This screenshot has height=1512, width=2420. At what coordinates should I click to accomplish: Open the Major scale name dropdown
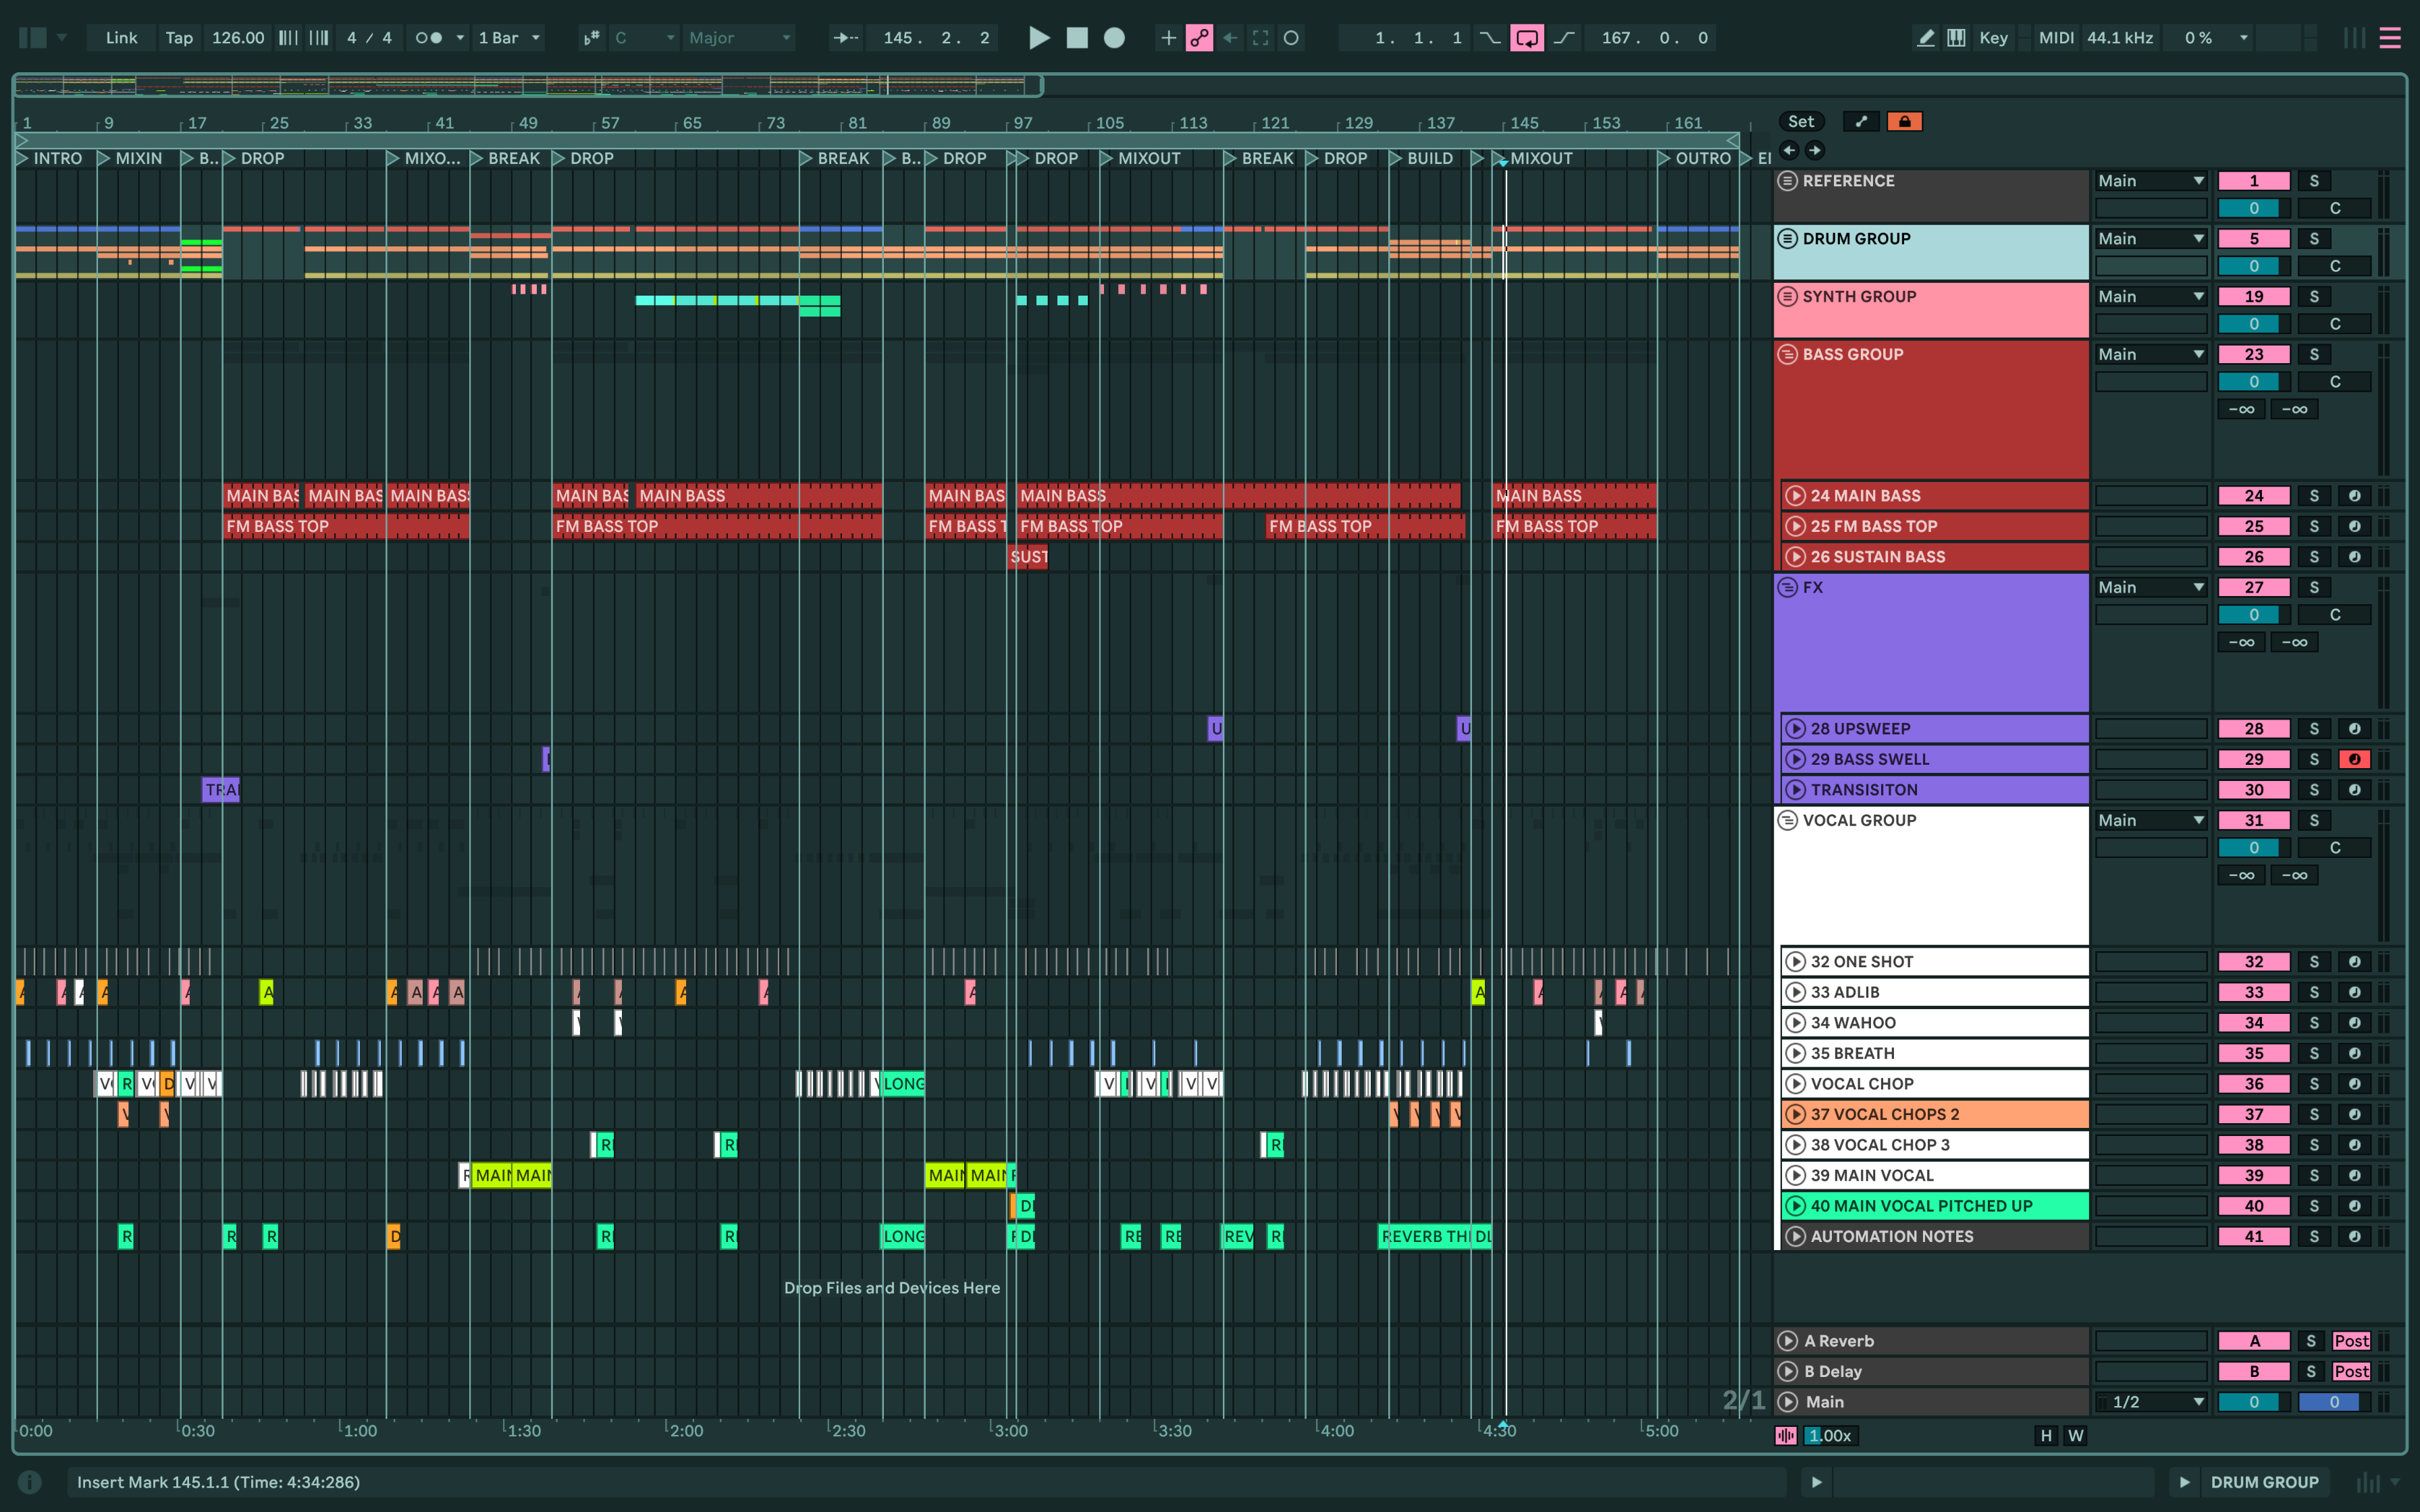pos(740,38)
